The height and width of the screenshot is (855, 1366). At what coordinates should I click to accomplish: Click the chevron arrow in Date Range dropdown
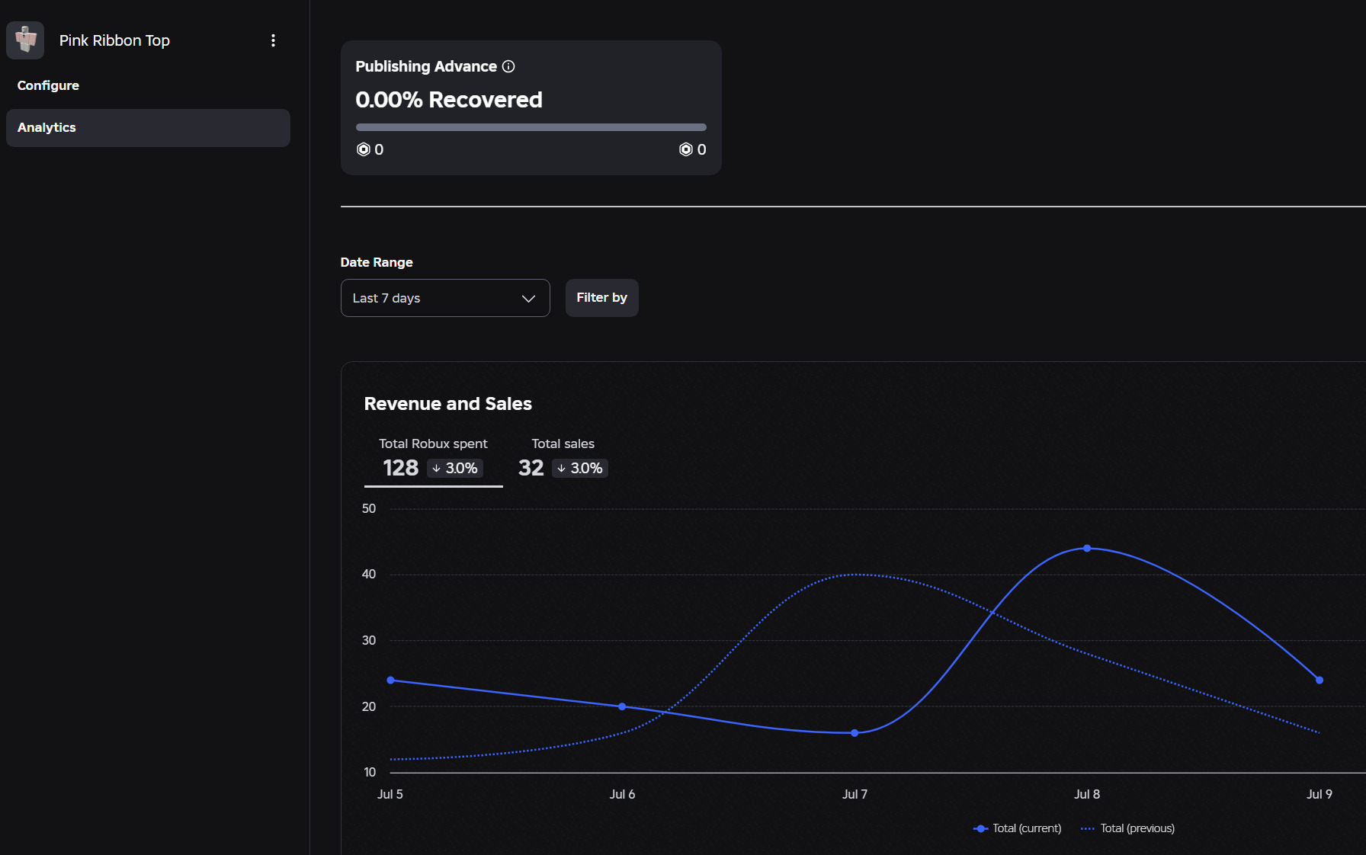(x=528, y=298)
